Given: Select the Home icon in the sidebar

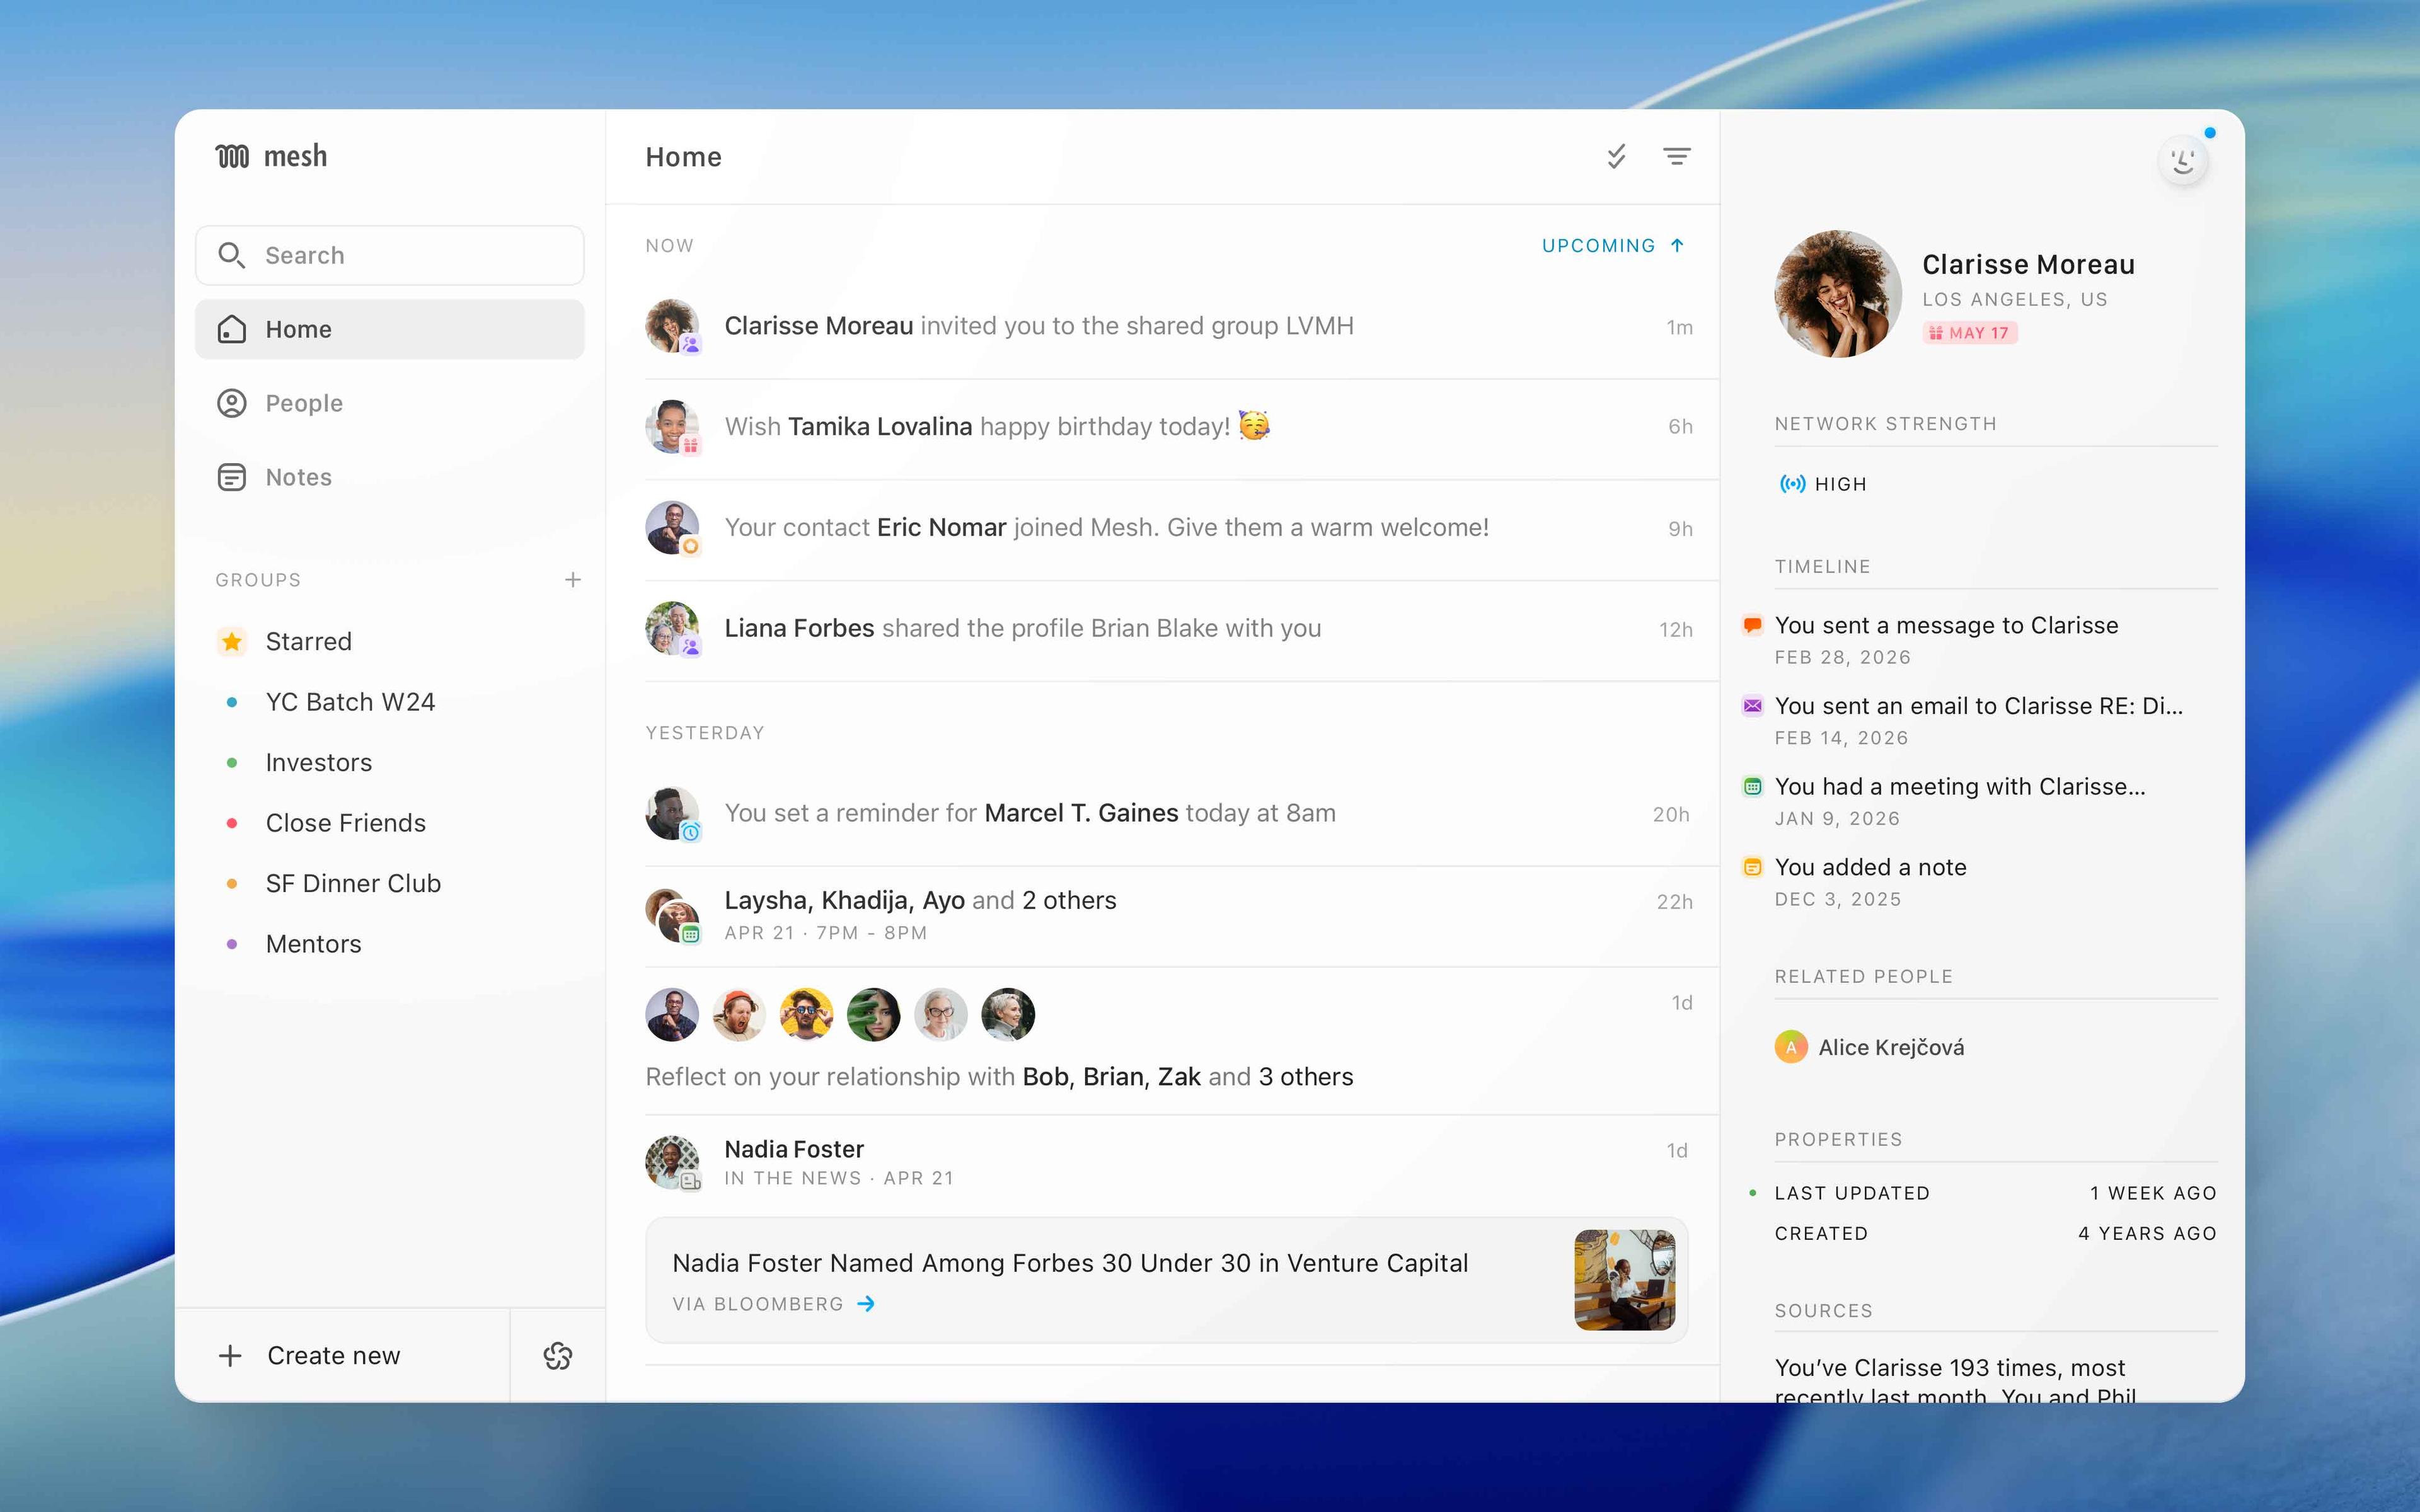Looking at the screenshot, I should (232, 328).
